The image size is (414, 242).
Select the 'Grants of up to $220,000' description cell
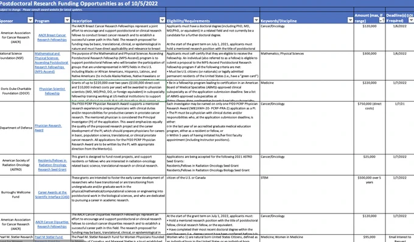(118, 91)
